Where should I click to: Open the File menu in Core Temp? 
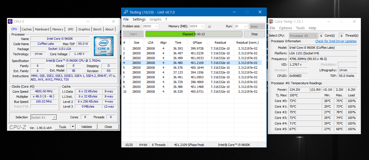pyautogui.click(x=272, y=28)
